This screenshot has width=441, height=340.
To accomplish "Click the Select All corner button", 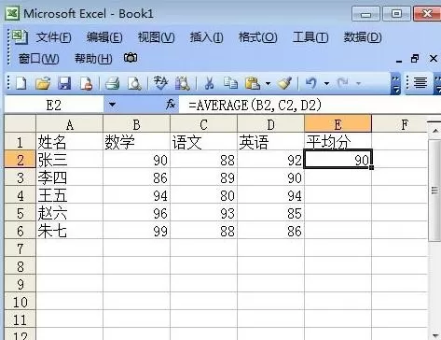I will (x=21, y=124).
